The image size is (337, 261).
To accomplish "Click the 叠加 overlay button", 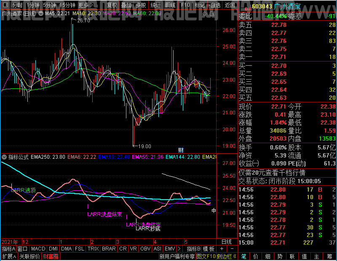I will (x=126, y=5).
